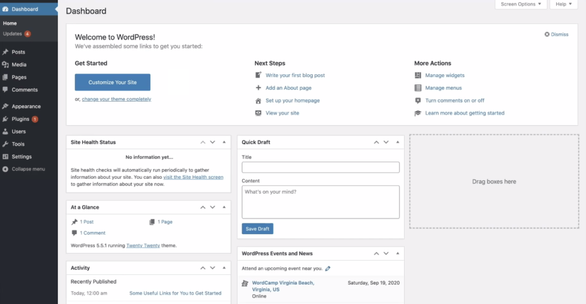
Task: Click the Settings sliders icon
Action: click(x=5, y=157)
